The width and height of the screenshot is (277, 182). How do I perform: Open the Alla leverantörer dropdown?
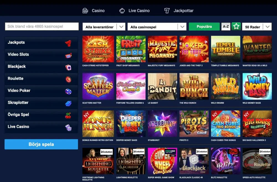click(104, 27)
